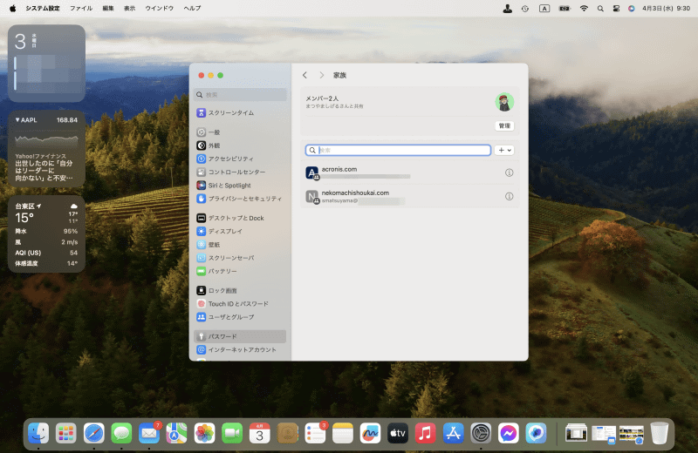Select パスワード in the sidebar
Screen dimensions: 698x453
pos(240,336)
